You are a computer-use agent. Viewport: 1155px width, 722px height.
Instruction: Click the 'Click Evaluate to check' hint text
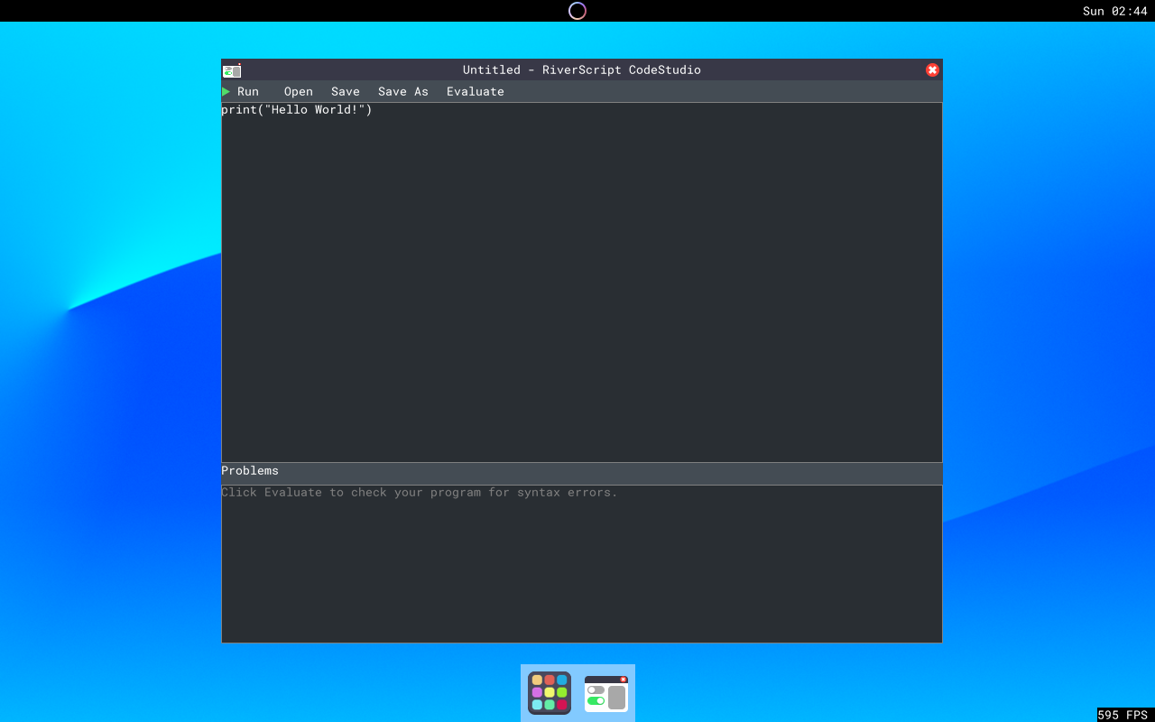coord(420,493)
